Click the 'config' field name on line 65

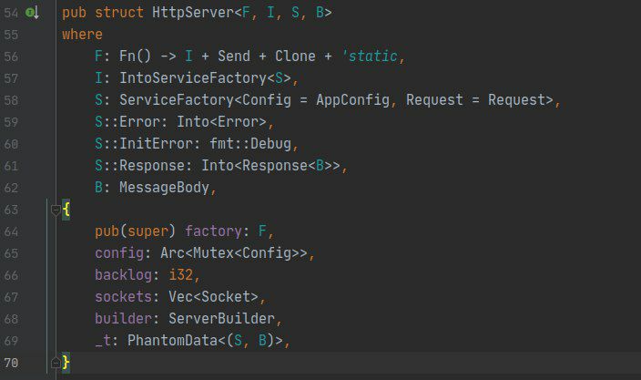coord(119,253)
